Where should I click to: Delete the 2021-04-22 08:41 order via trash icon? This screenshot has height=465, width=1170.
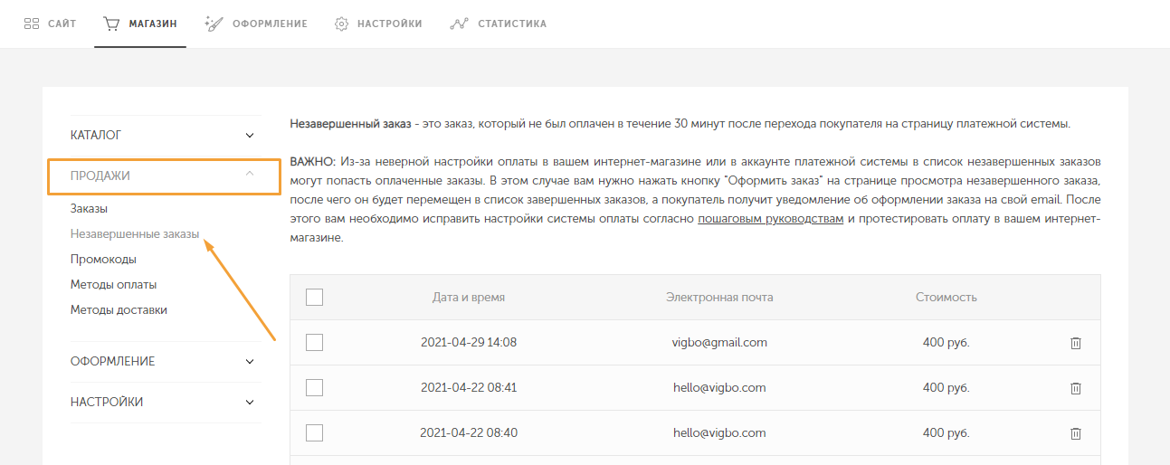click(x=1076, y=388)
